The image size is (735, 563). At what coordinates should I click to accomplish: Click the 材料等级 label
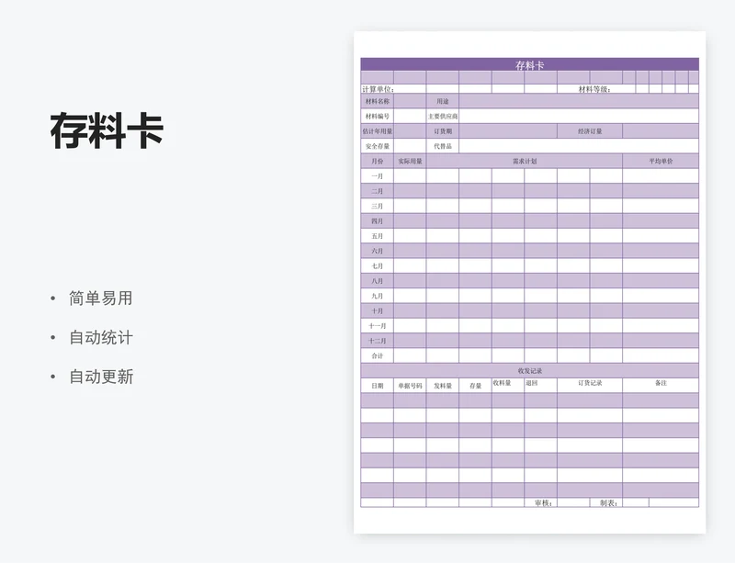pyautogui.click(x=594, y=89)
